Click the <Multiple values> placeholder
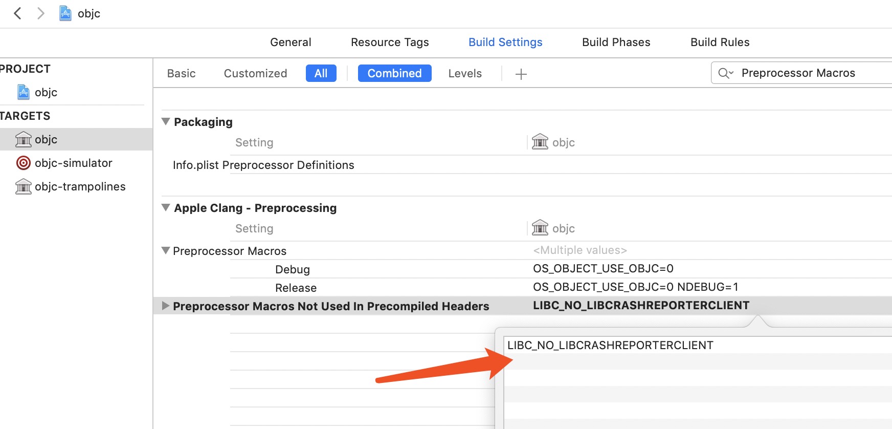Image resolution: width=892 pixels, height=429 pixels. (x=580, y=250)
